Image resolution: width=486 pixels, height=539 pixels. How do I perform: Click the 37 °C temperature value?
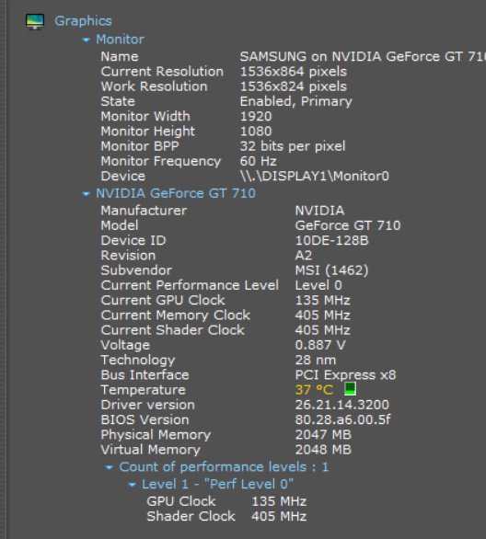coord(315,390)
